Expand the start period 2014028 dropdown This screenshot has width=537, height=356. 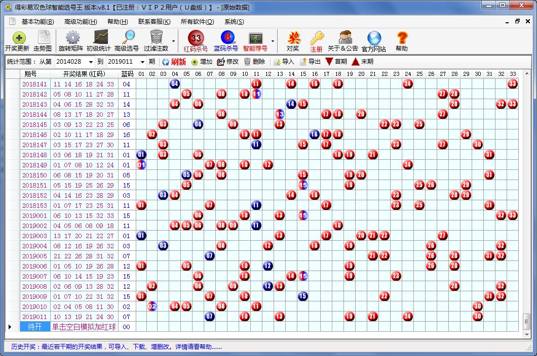pos(91,62)
